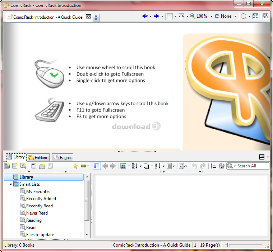Click the stacks pages icon

(x=146, y=166)
